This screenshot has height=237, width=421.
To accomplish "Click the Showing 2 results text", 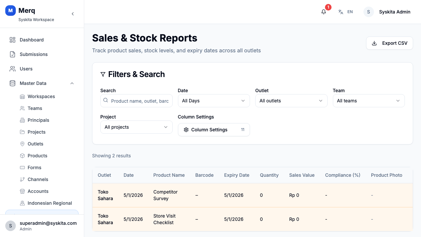I will coord(111,156).
